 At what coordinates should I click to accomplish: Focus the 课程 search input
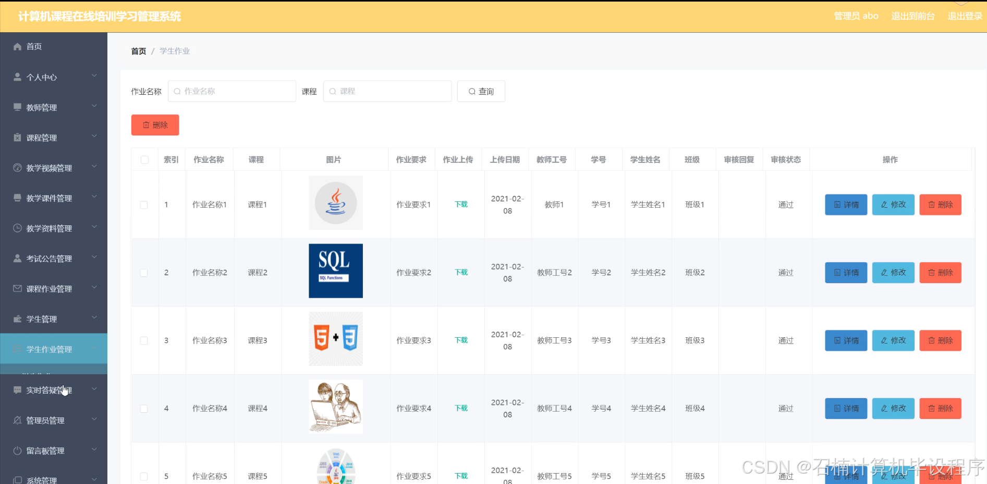[x=387, y=91]
